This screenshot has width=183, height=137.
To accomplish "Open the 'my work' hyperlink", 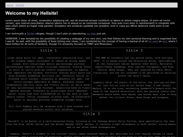I will 153,41.
